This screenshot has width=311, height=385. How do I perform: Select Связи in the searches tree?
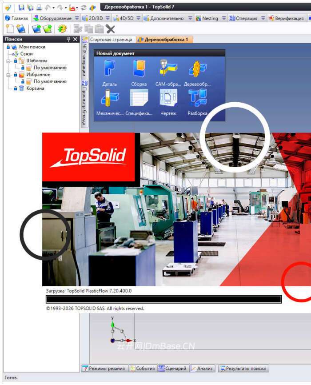tap(26, 53)
